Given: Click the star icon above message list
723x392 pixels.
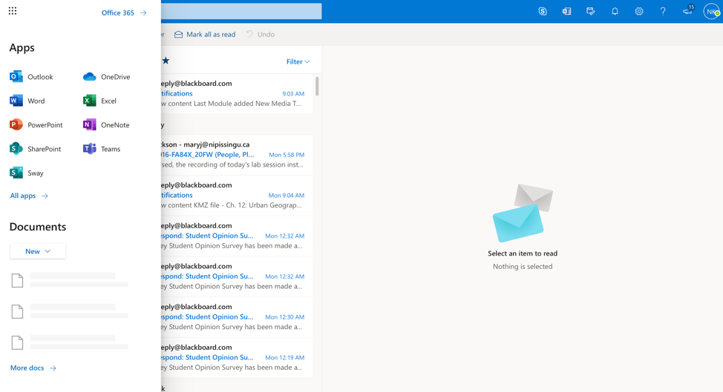Looking at the screenshot, I should pyautogui.click(x=166, y=60).
